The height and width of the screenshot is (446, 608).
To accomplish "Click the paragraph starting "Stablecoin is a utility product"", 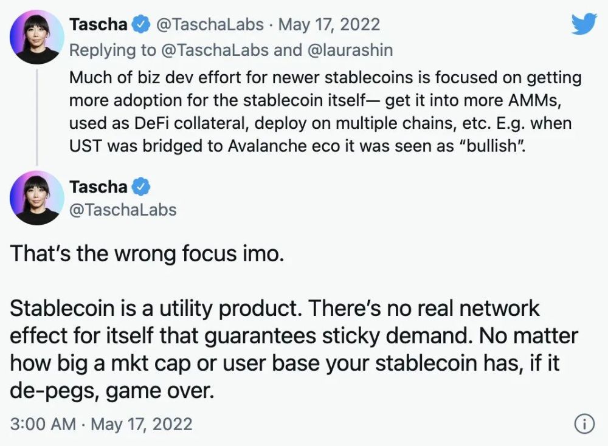I will pos(294,349).
